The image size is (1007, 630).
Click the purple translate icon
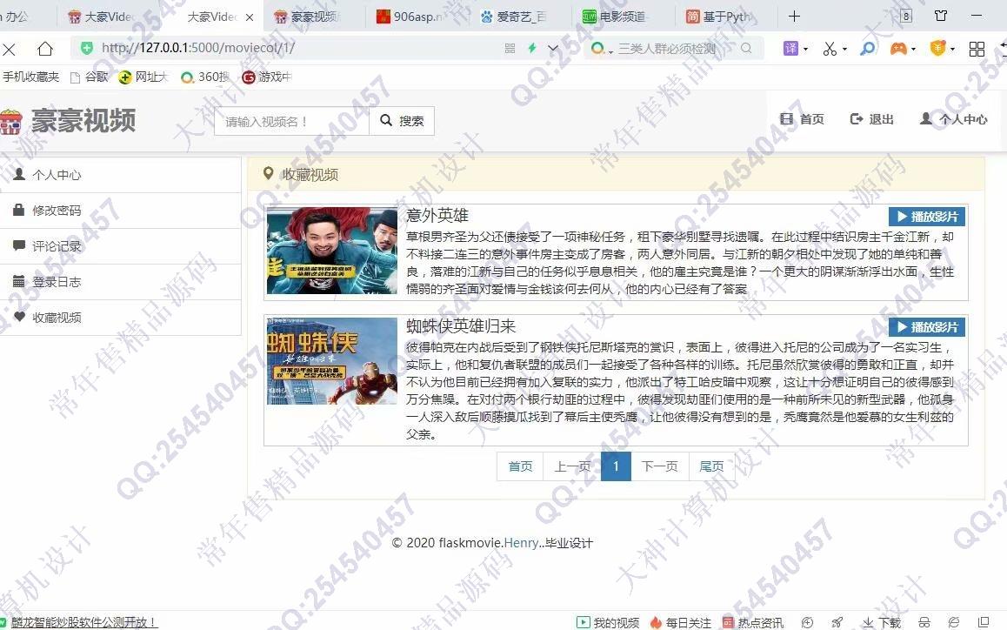pos(790,48)
